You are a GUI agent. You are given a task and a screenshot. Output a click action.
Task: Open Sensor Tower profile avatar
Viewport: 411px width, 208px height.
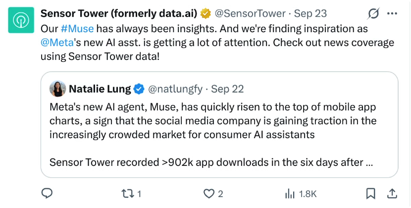(x=21, y=20)
